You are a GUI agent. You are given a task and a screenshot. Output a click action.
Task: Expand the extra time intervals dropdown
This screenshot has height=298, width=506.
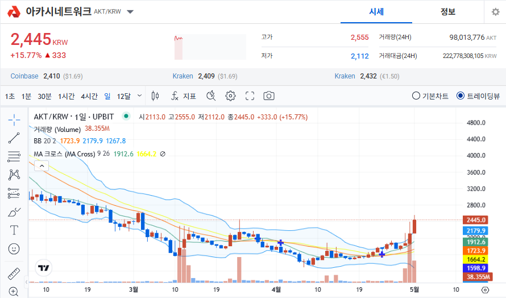(139, 96)
